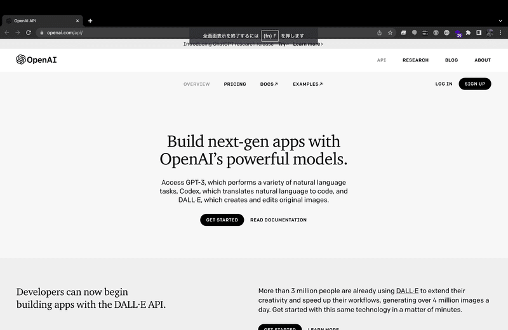Click the purple extension with 20 badge
This screenshot has width=508, height=330.
pyautogui.click(x=458, y=33)
